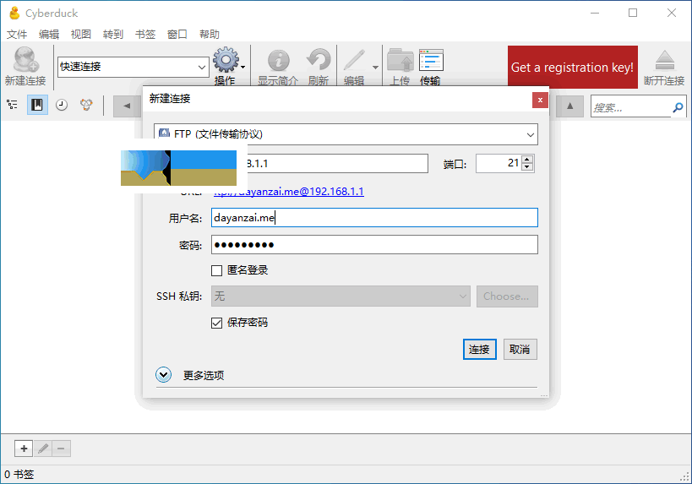Show the connection history clock icon
Screen dimensions: 692x484
(62, 105)
